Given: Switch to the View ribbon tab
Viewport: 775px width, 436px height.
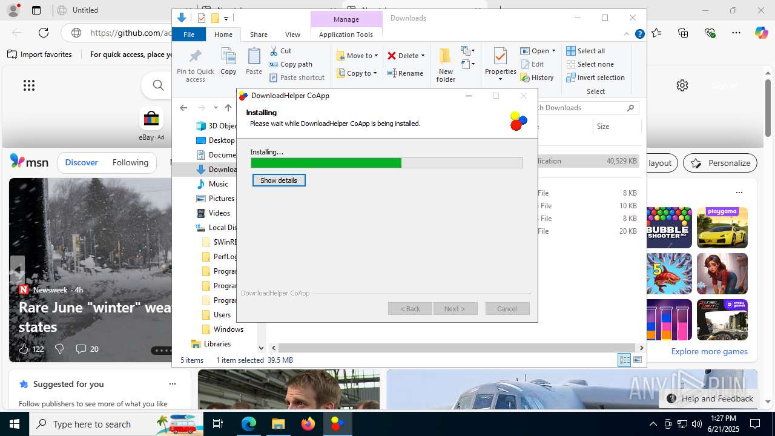Looking at the screenshot, I should coord(292,35).
